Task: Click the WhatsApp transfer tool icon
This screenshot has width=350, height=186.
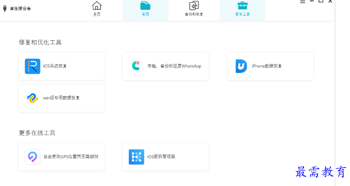Action: [x=136, y=66]
